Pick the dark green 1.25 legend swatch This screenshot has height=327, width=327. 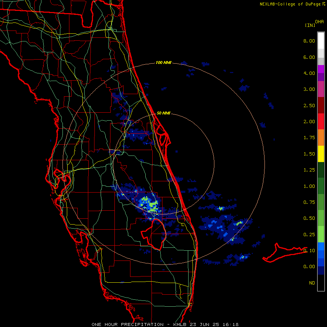321,170
